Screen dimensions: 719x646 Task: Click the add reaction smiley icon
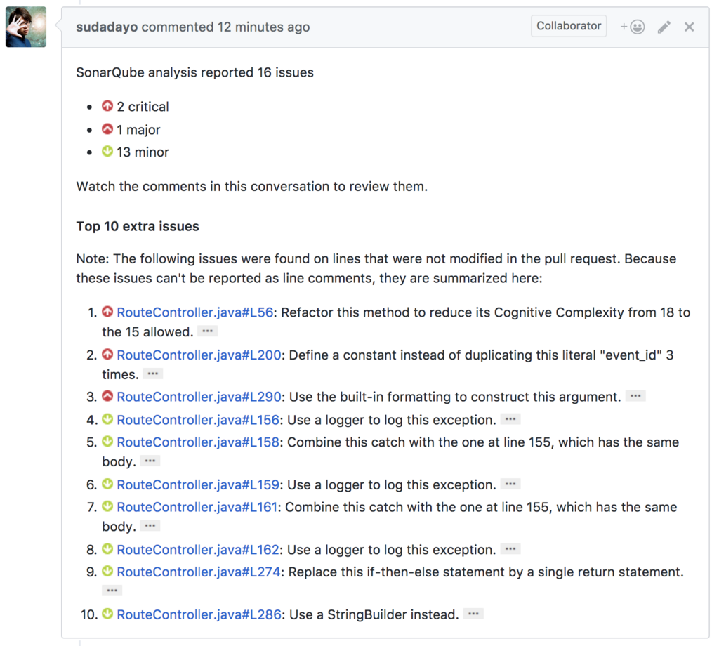(x=633, y=27)
